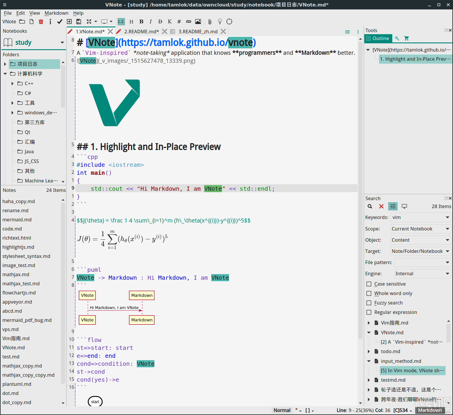This screenshot has width=453, height=415.
Task: Select search result '[5] In Vim mode, VNote sh…'
Action: (x=412, y=370)
